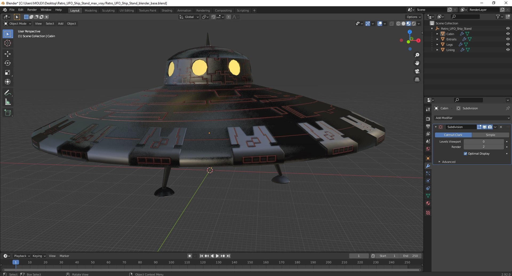The width and height of the screenshot is (512, 276).
Task: Remove the Subdivision modifier with X
Action: coord(501,127)
